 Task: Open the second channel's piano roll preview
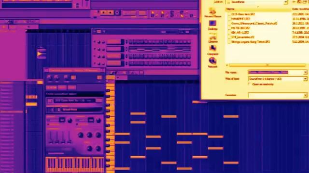tap(160, 49)
